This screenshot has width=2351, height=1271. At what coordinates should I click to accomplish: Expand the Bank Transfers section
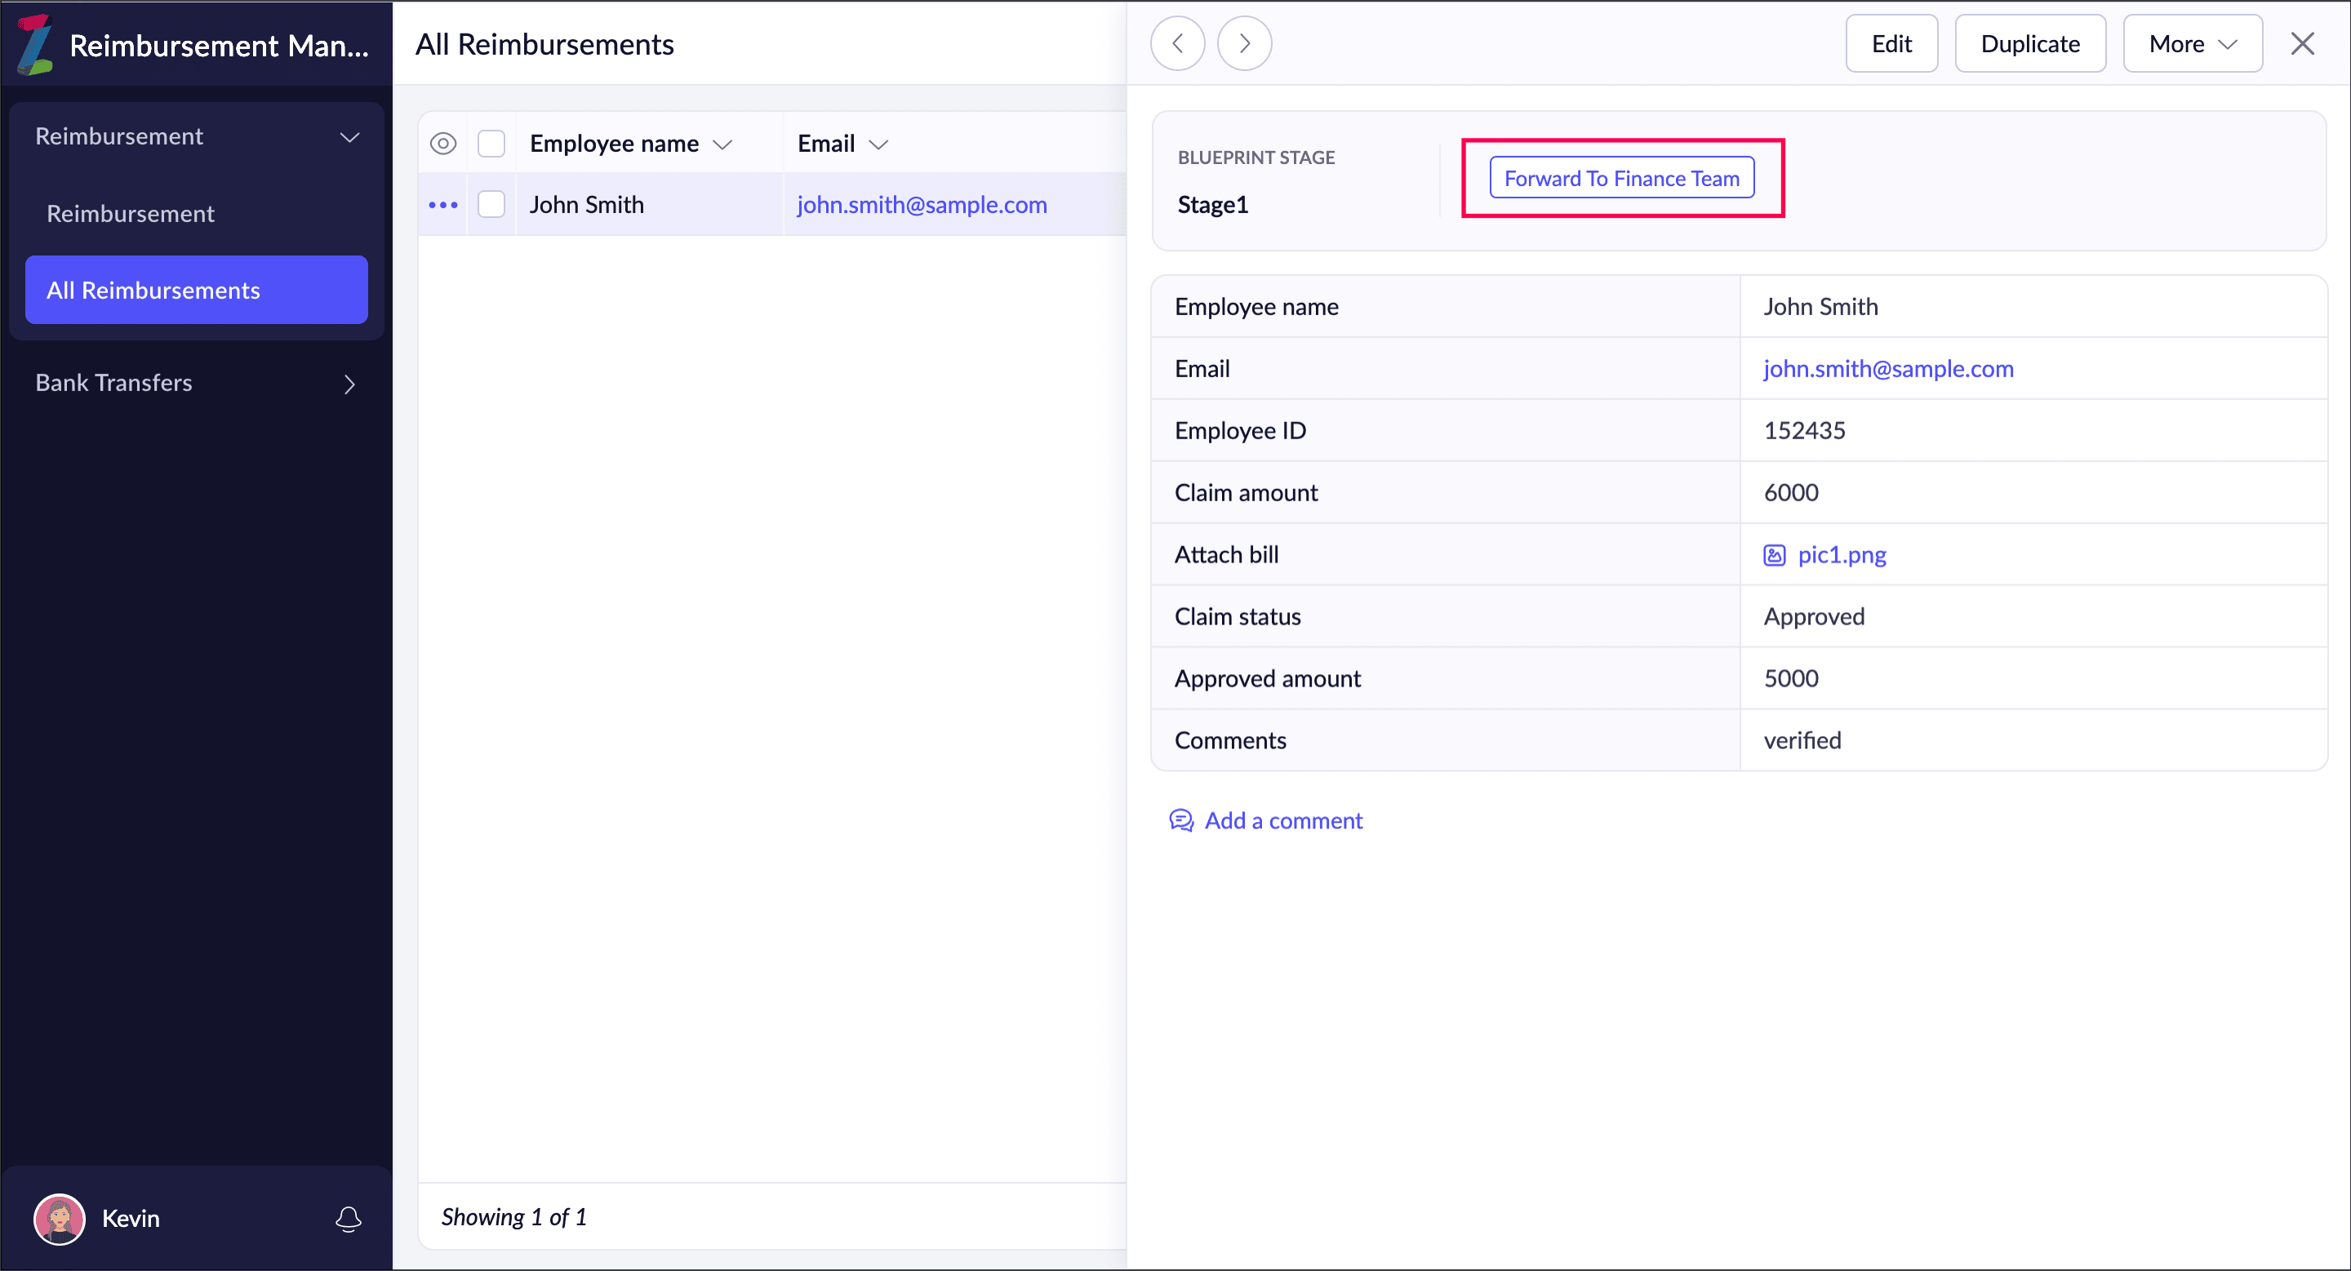tap(349, 384)
